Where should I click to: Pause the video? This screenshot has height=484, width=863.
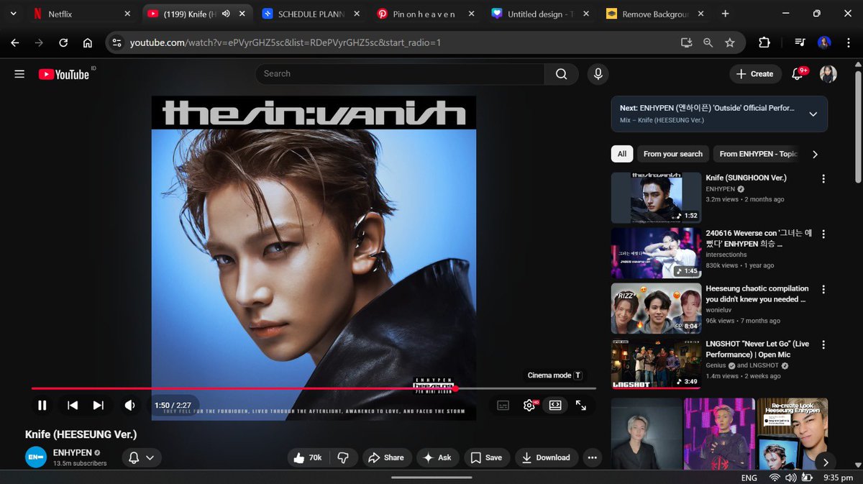42,406
